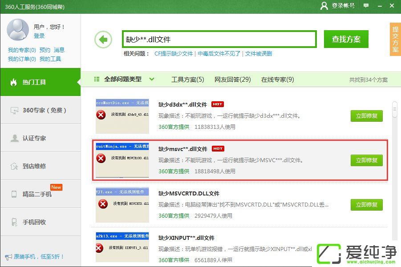Click the 查找方案 search button
Screen dimensions: 401x267
346,39
